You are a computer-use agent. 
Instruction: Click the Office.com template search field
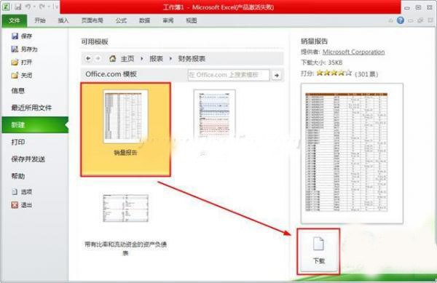pyautogui.click(x=229, y=75)
